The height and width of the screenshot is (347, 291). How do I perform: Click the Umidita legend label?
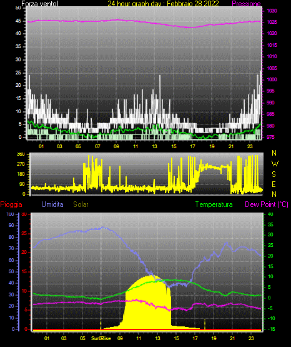click(52, 204)
